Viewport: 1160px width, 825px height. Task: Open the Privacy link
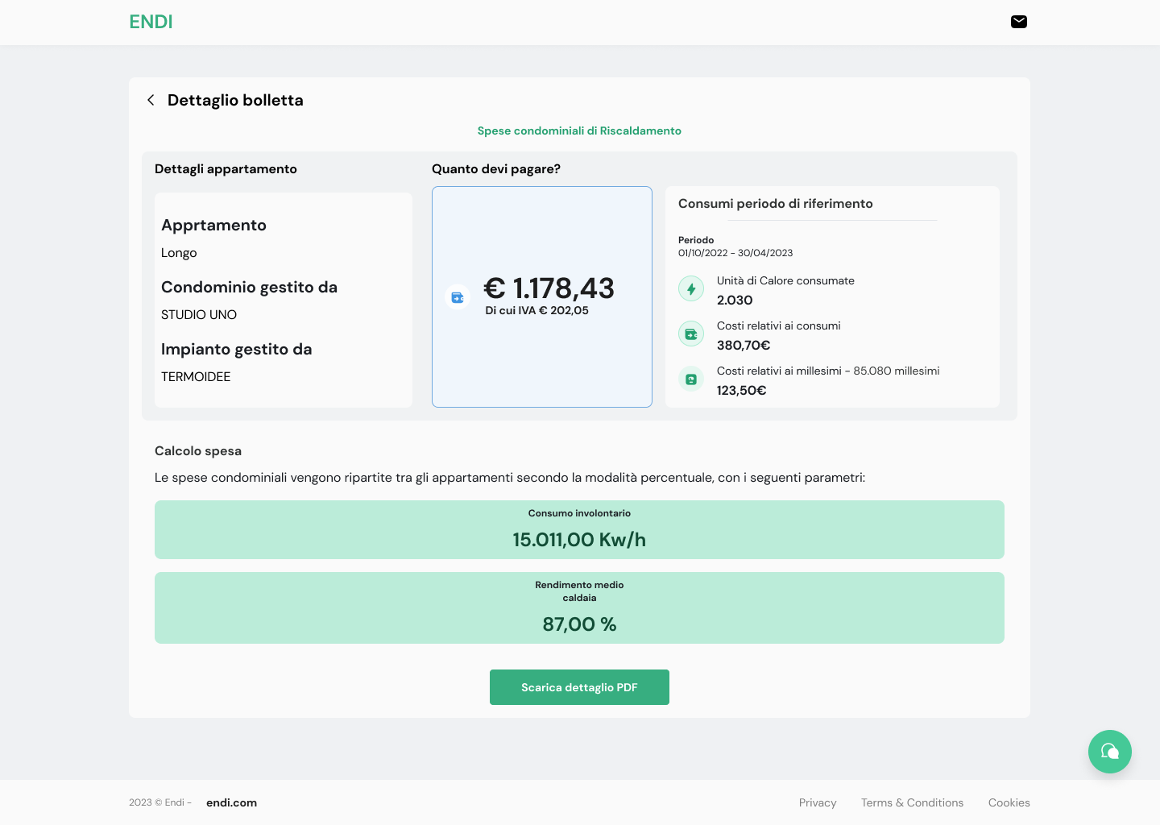(x=818, y=802)
